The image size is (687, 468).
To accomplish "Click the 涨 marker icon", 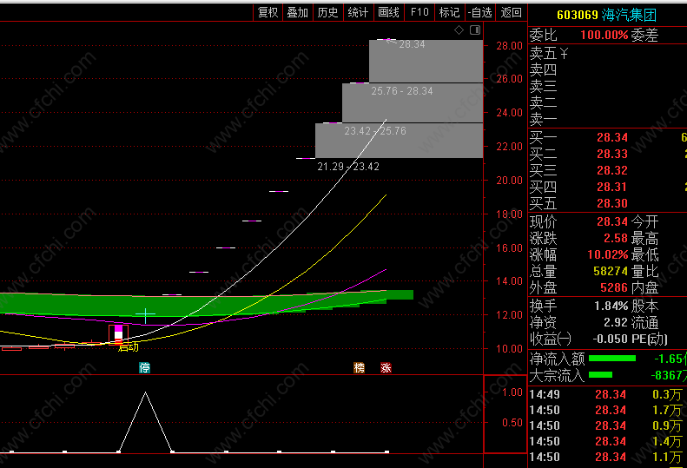I will [x=386, y=367].
